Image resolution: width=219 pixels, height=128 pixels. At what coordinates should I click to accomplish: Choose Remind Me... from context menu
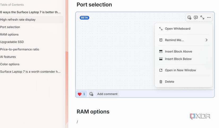pos(184,40)
